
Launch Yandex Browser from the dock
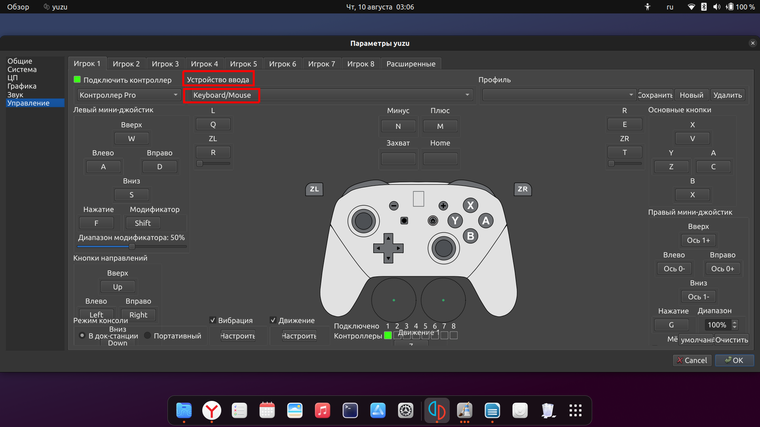click(x=212, y=410)
